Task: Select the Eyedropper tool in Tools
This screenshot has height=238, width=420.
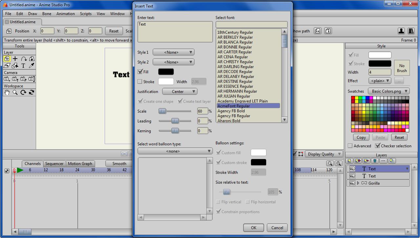Action: pyautogui.click(x=31, y=65)
